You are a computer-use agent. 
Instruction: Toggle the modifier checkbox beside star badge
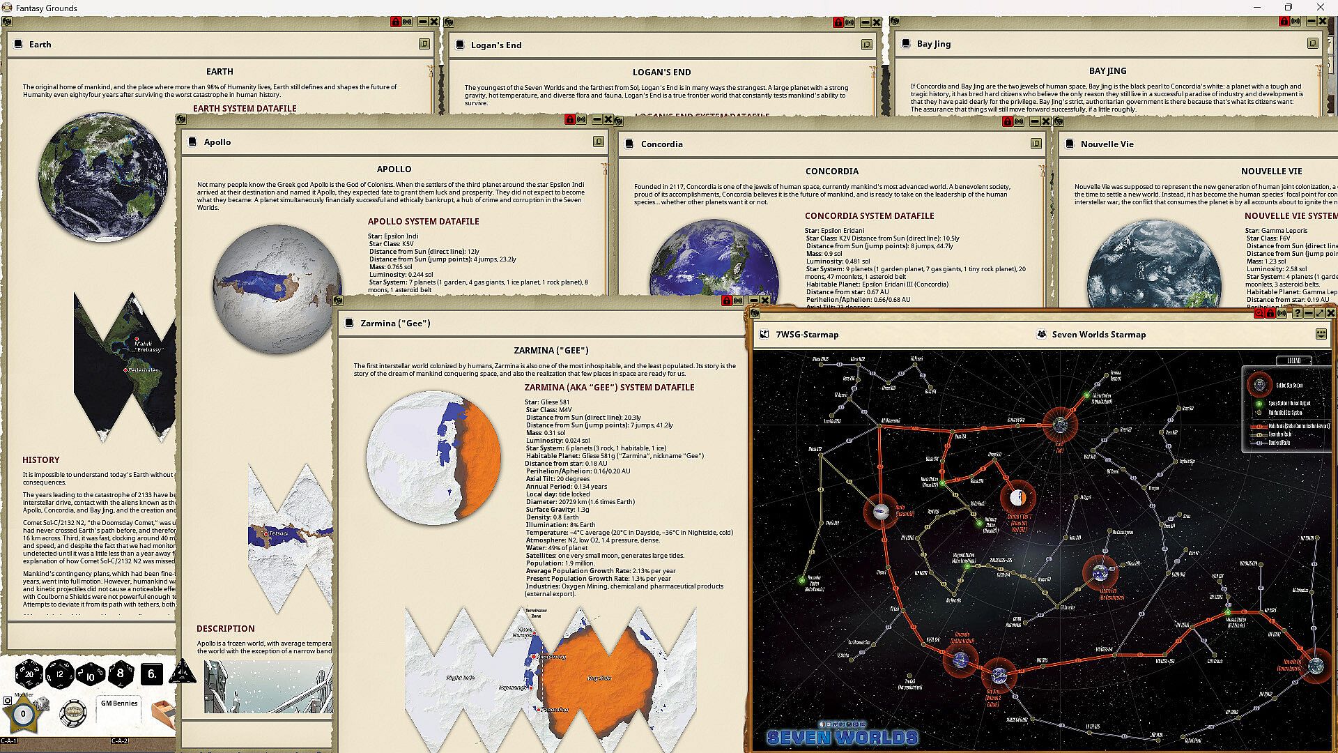click(7, 701)
